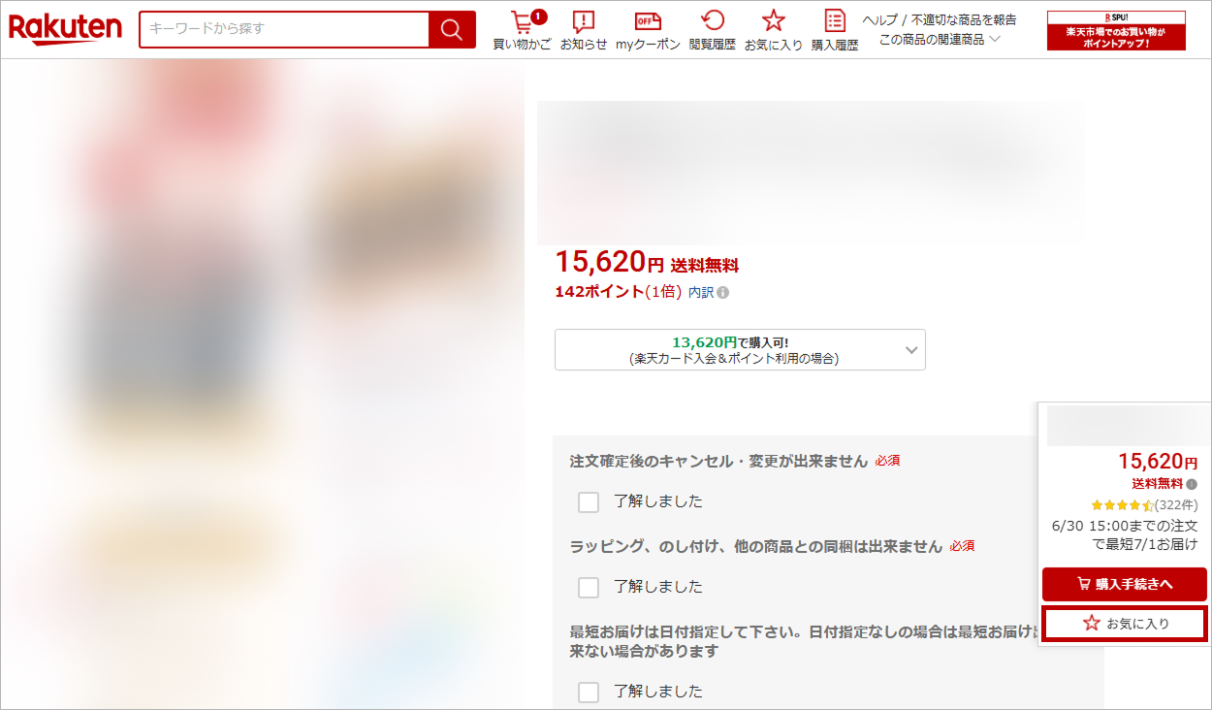Click the ヘルプ link
This screenshot has width=1212, height=710.
[x=880, y=19]
